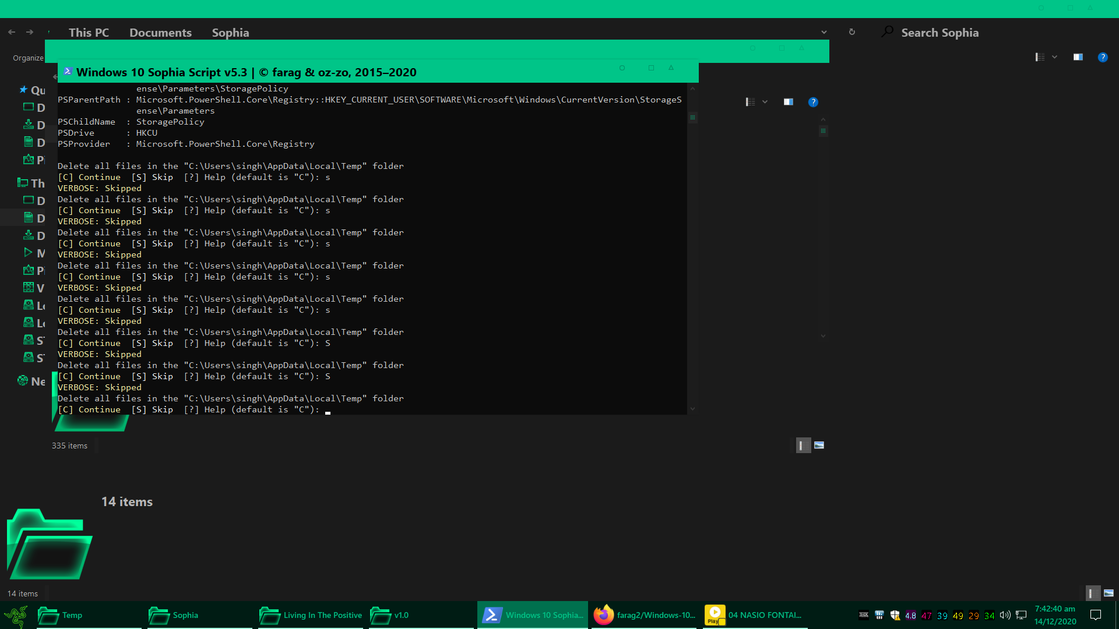Open Windows Security shield in system tray
This screenshot has width=1119, height=629.
895,615
